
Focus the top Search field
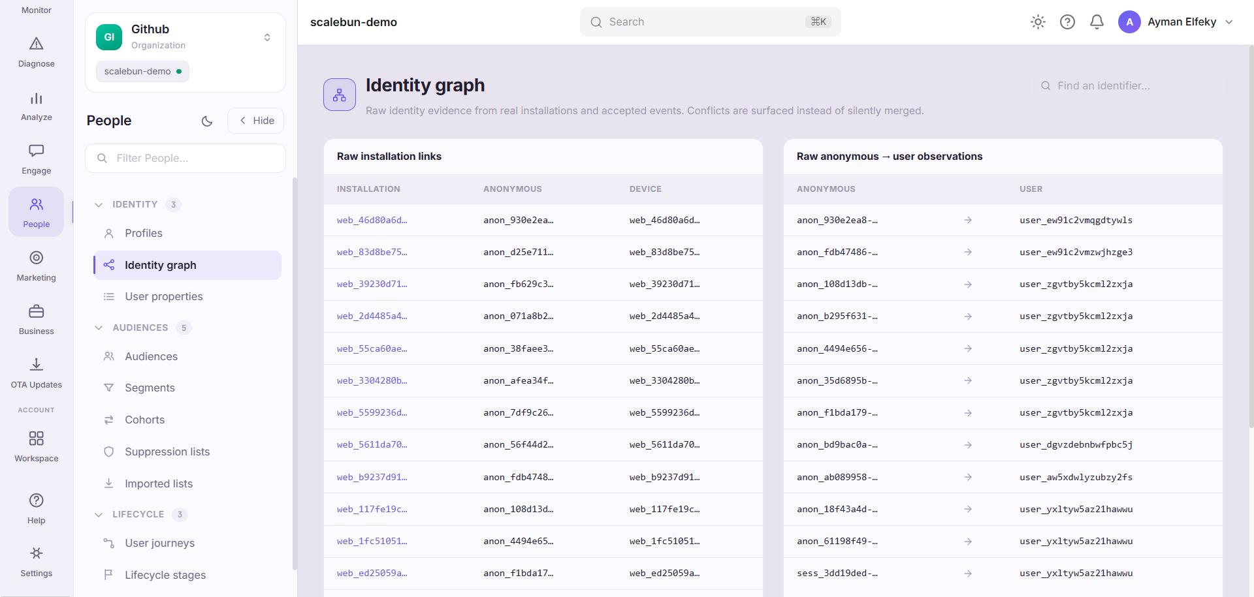pos(711,22)
